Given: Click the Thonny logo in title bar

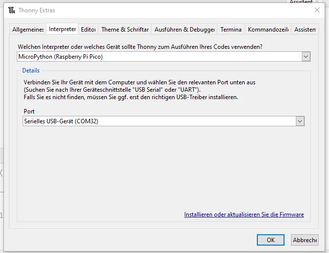Looking at the screenshot, I should pos(11,10).
